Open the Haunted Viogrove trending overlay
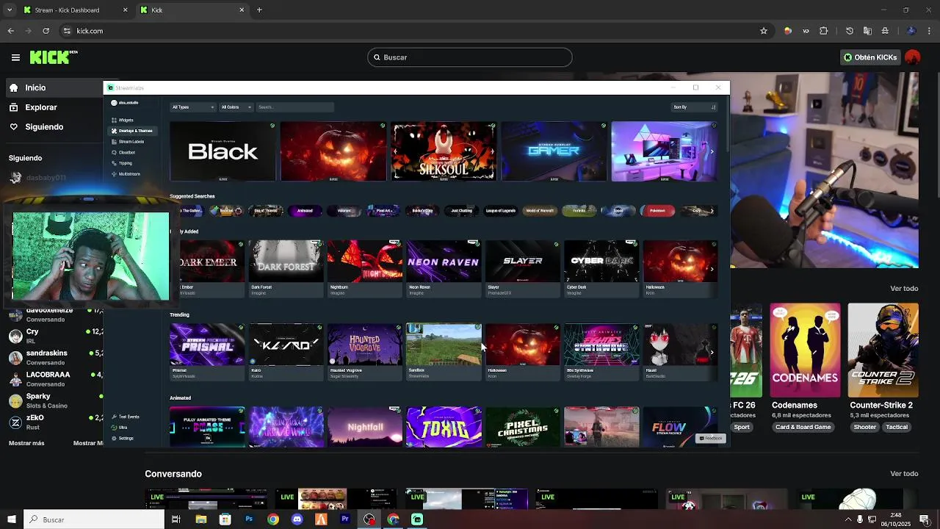The height and width of the screenshot is (529, 940). (x=365, y=351)
